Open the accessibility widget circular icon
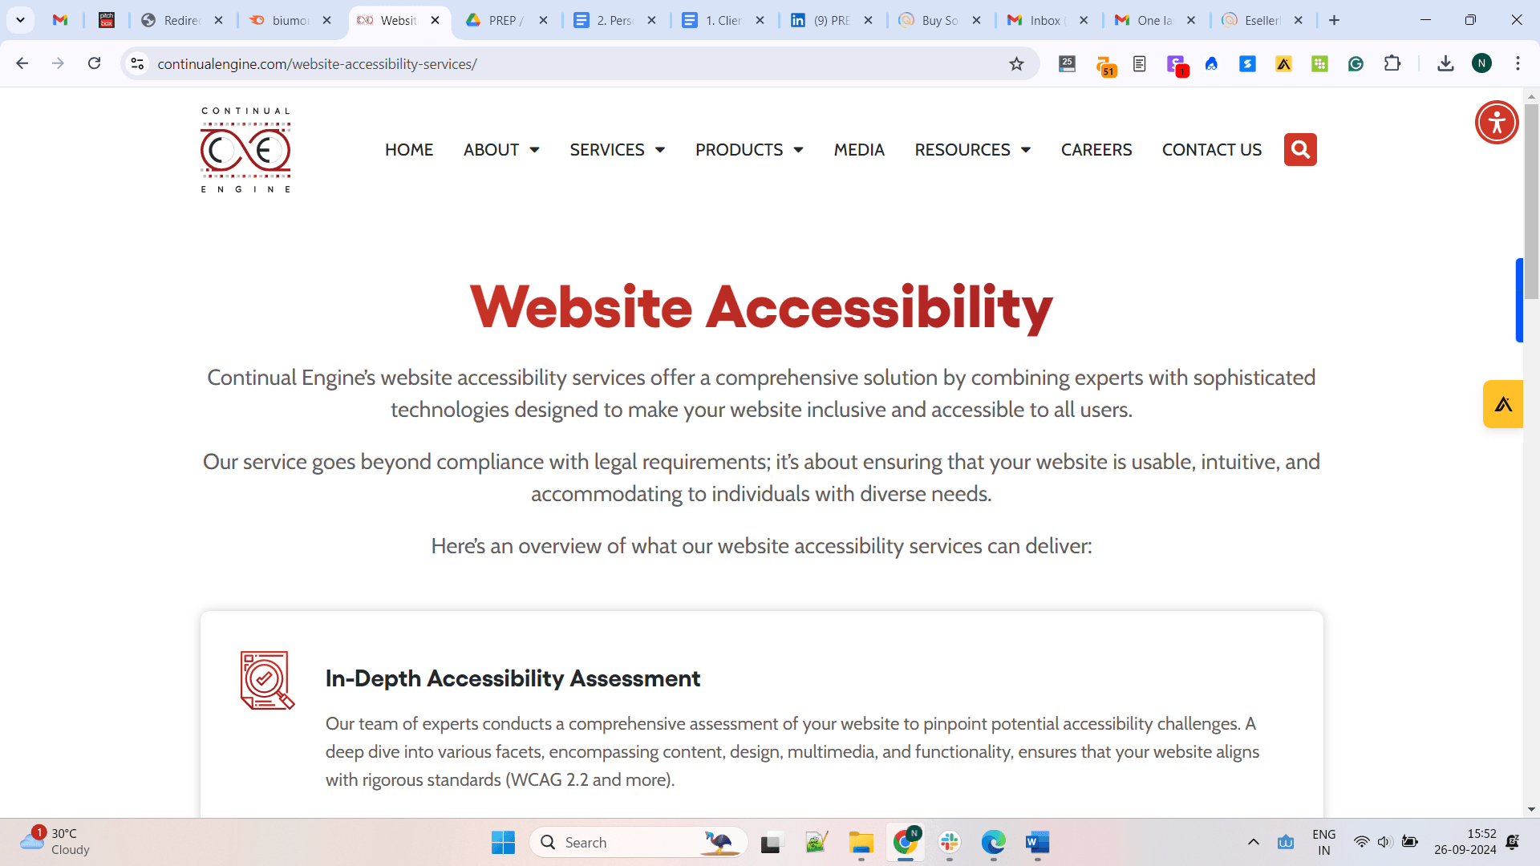 click(1497, 123)
